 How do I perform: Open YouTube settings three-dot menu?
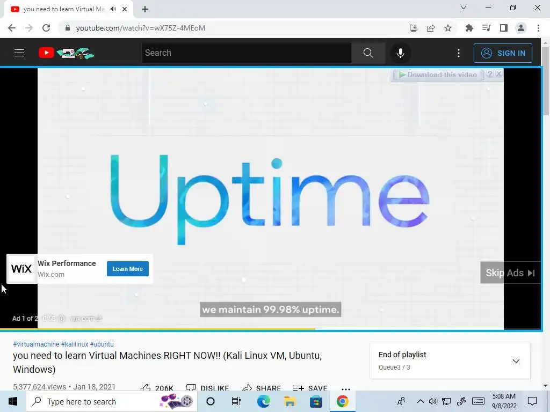(459, 53)
